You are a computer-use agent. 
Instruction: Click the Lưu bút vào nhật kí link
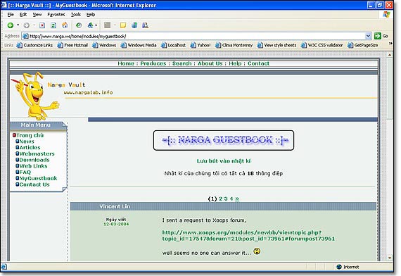(224, 161)
